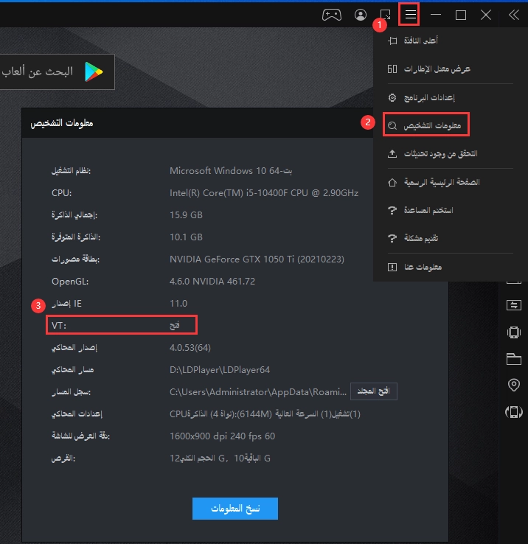Click the upload icon beside check updates
Image resolution: width=528 pixels, height=544 pixels.
tap(392, 153)
